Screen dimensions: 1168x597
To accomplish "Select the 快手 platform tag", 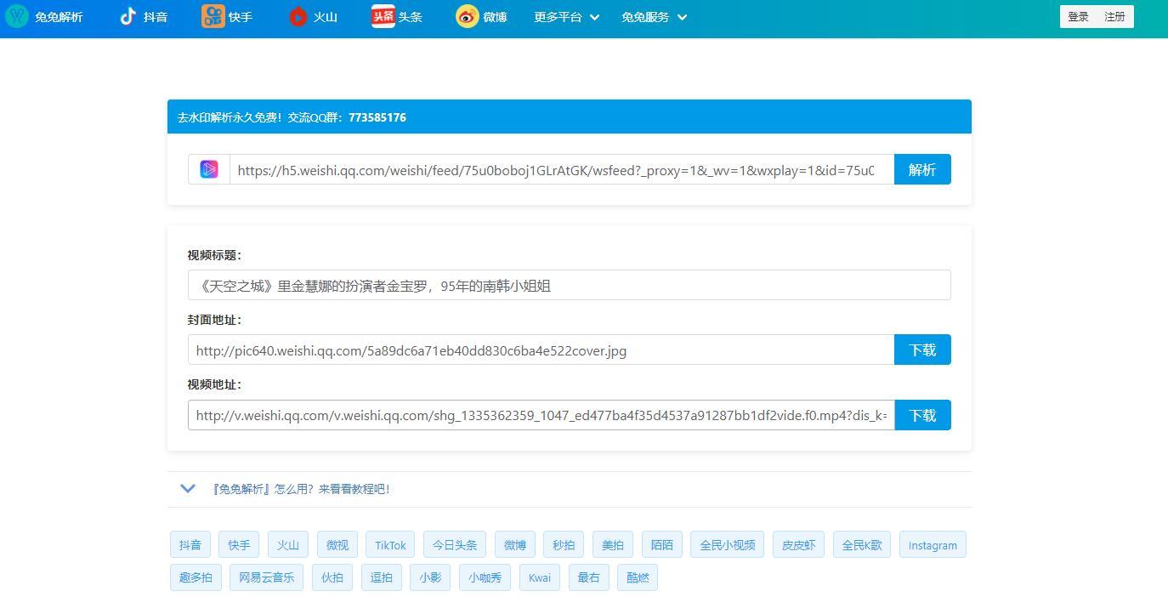I will 239,545.
